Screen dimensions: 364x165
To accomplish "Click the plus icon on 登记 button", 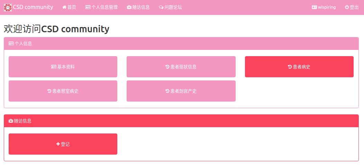I will coord(58,144).
